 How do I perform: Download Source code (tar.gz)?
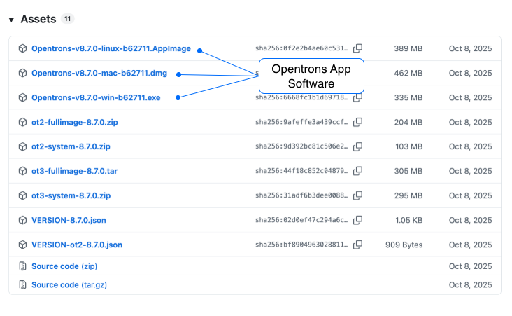69,285
